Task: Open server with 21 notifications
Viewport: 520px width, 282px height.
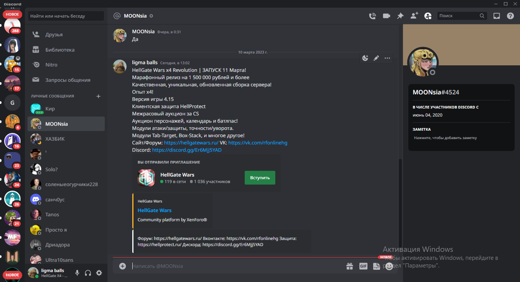Action: 12,218
